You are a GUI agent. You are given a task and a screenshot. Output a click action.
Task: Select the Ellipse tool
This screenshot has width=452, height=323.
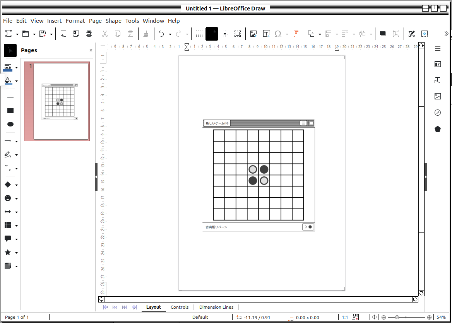(10, 124)
